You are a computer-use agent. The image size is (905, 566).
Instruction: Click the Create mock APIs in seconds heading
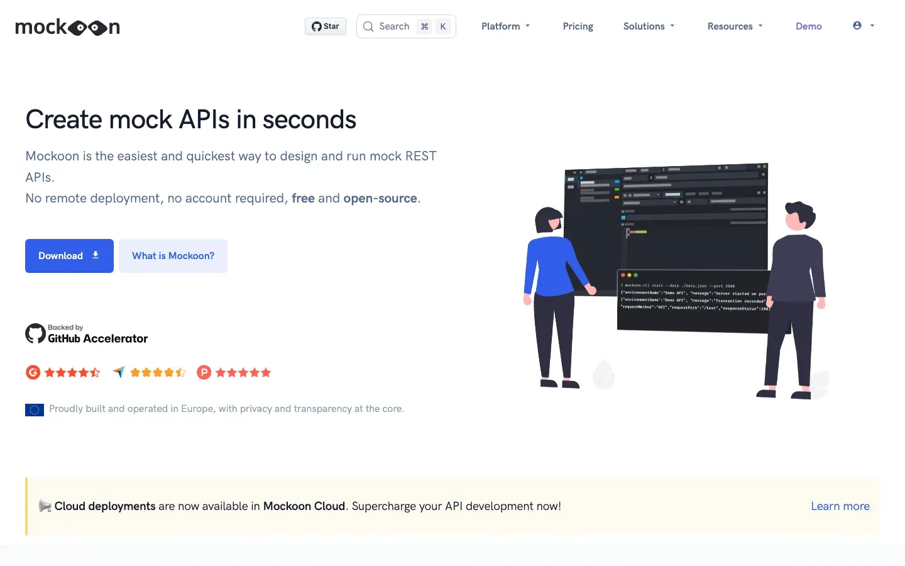point(191,119)
